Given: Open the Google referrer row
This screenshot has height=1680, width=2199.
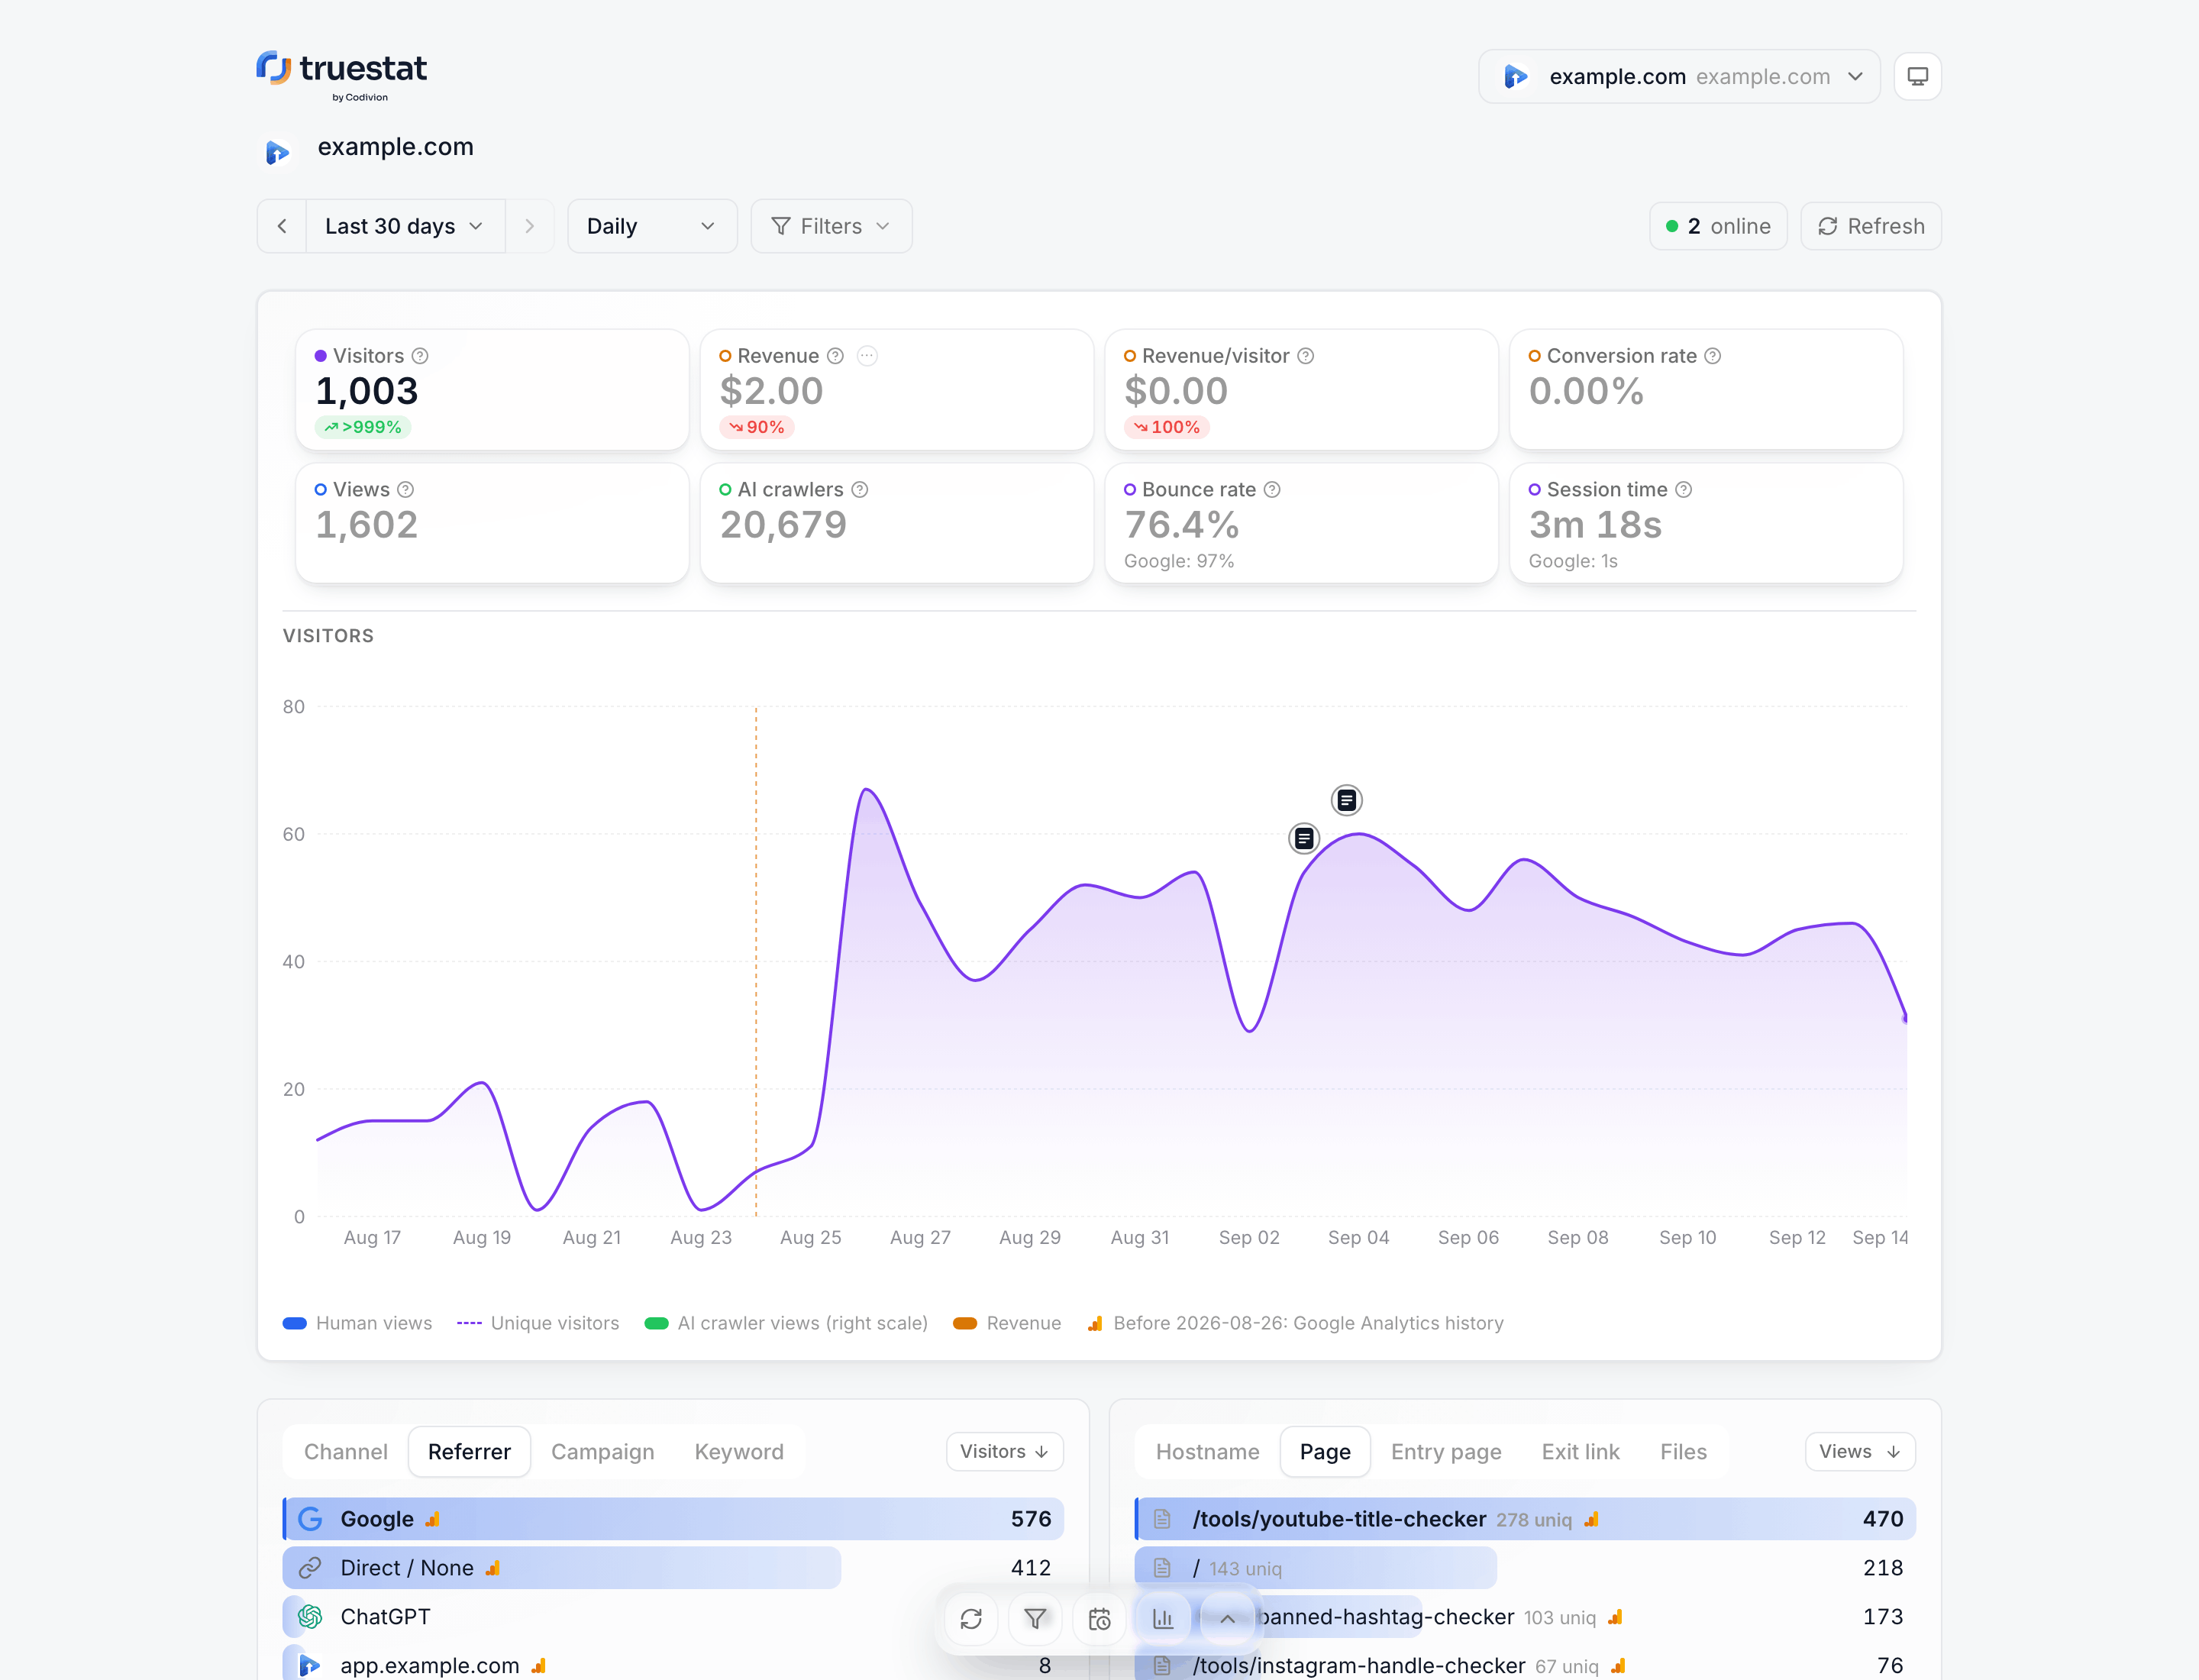Looking at the screenshot, I should pos(673,1519).
